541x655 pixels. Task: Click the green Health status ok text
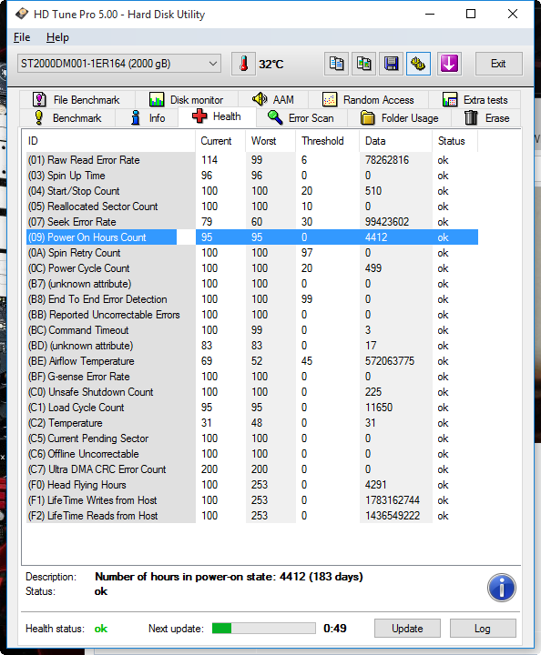tap(101, 629)
